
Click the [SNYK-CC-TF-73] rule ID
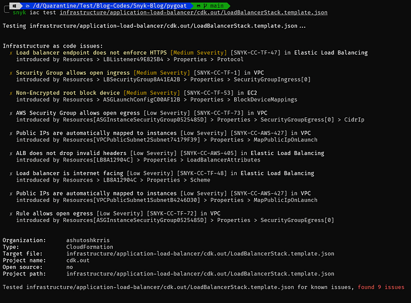[x=218, y=113]
